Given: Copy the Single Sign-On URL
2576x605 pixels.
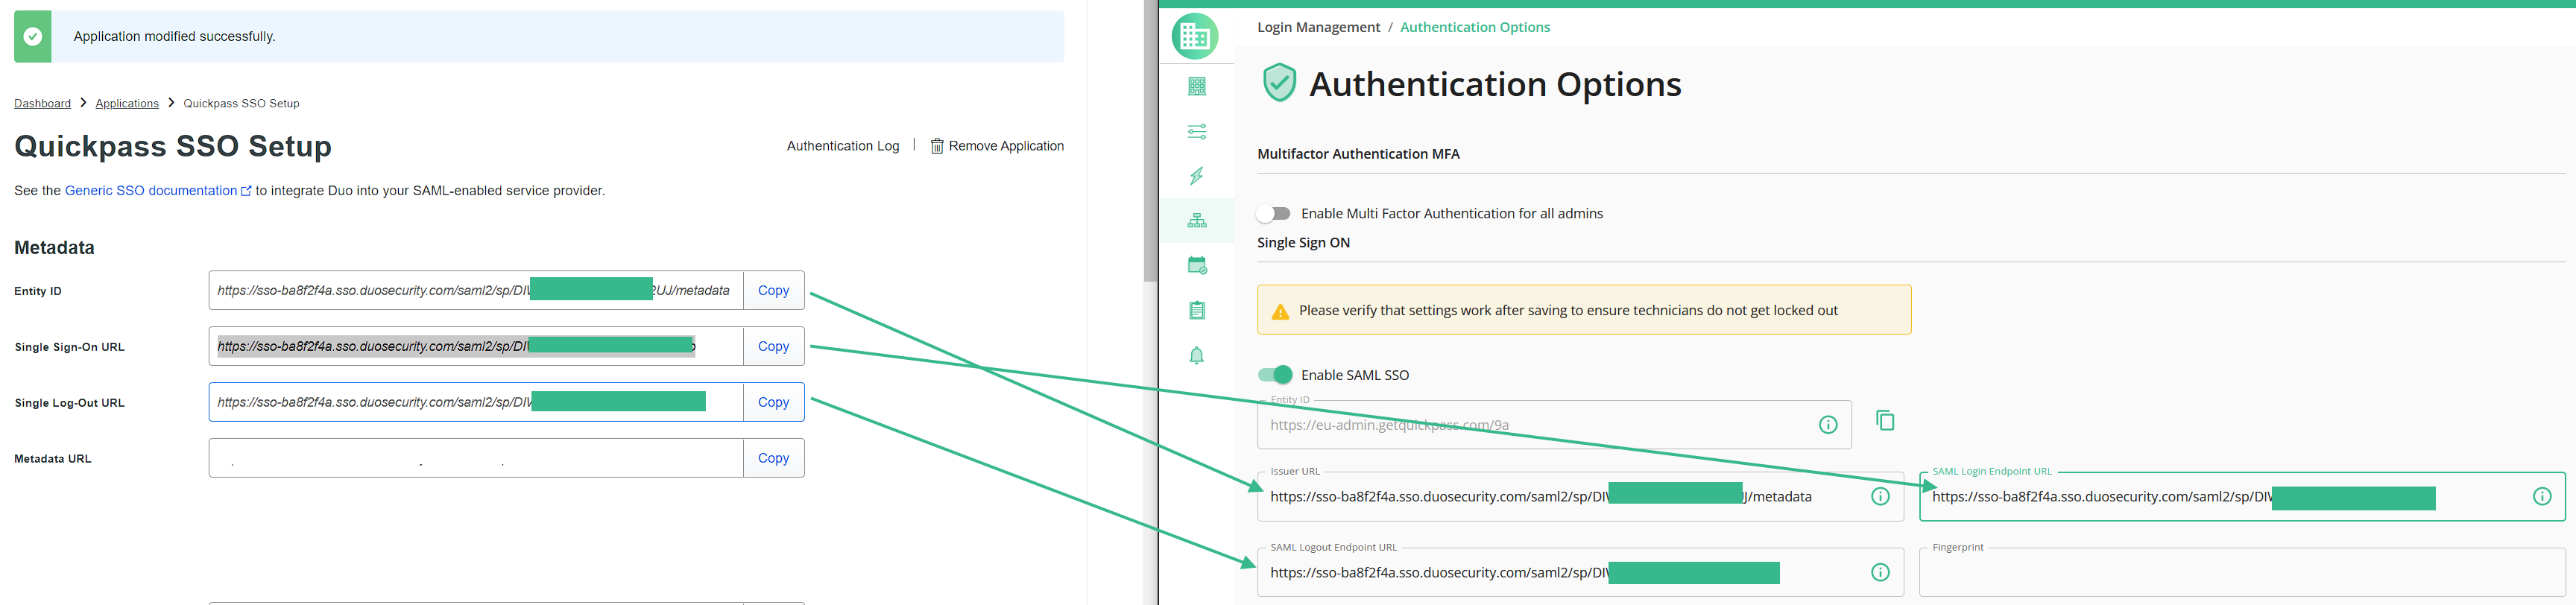Looking at the screenshot, I should tap(773, 347).
